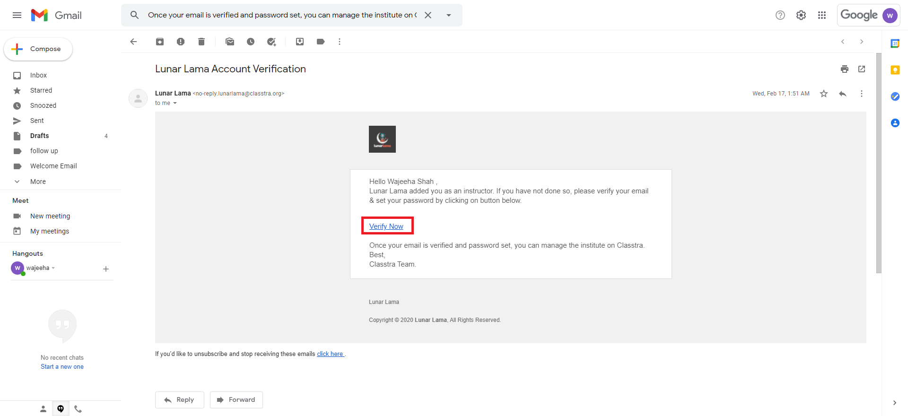Mark email as unread

(x=230, y=42)
